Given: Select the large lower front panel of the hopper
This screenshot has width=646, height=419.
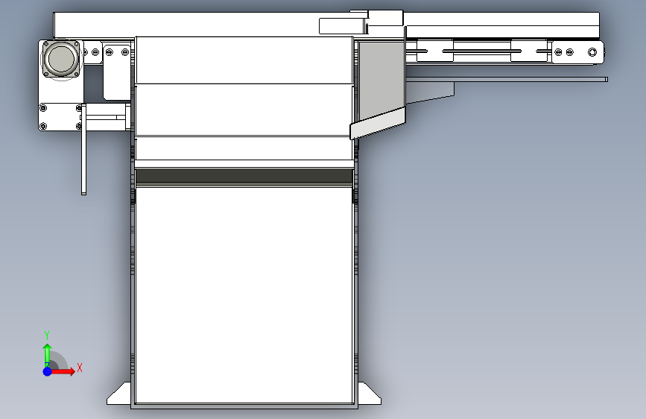Looking at the screenshot, I should tap(244, 295).
